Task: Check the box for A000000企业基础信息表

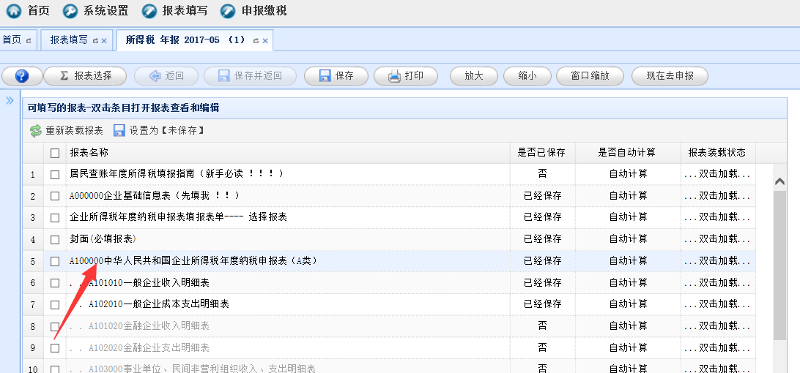Action: coord(55,196)
